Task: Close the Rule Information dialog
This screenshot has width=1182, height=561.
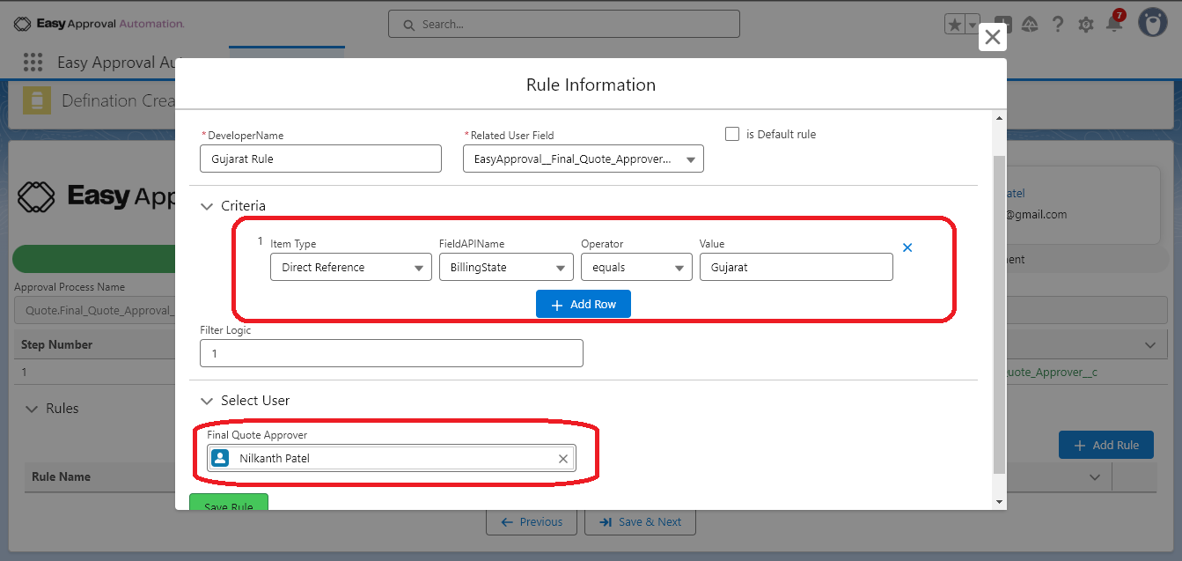Action: point(993,37)
